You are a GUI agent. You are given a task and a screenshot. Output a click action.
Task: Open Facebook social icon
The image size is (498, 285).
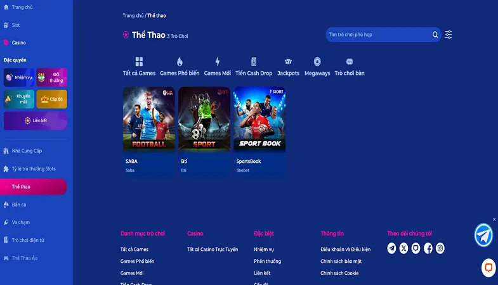click(428, 248)
